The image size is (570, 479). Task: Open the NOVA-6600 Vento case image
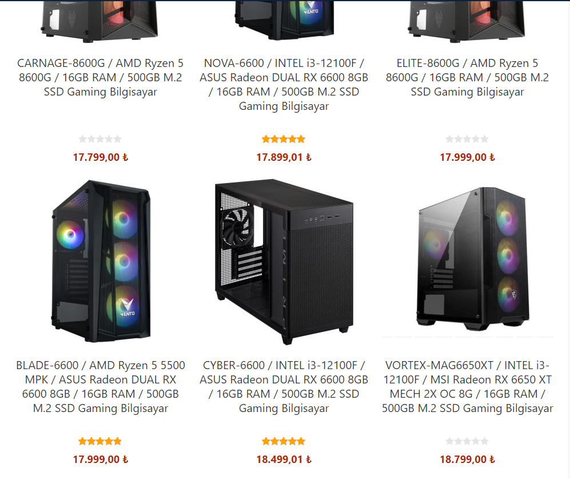(x=284, y=19)
